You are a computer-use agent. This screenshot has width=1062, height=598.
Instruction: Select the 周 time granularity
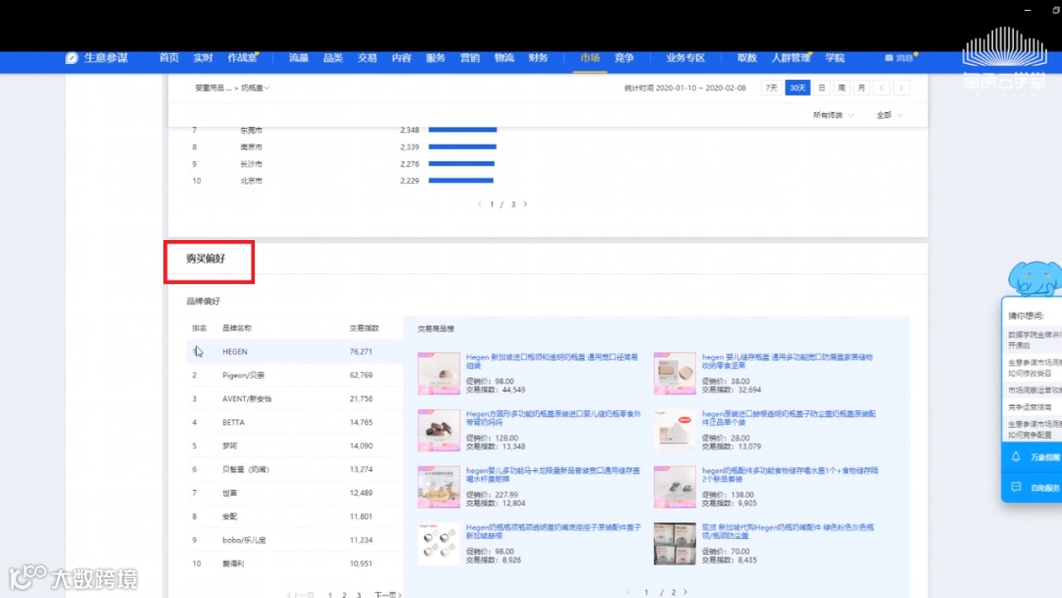(x=841, y=89)
